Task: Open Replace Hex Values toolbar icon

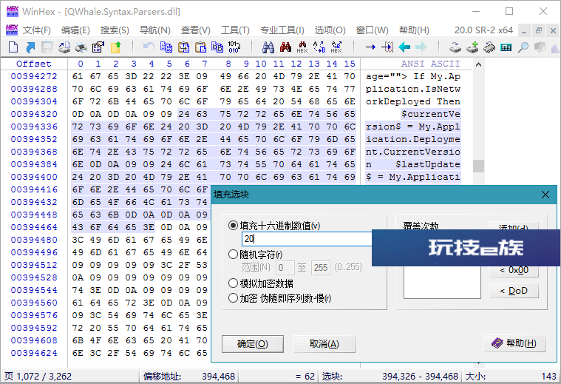Action: click(x=336, y=47)
